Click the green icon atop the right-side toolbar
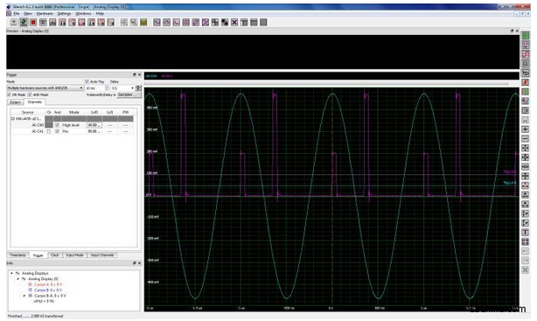 click(525, 35)
